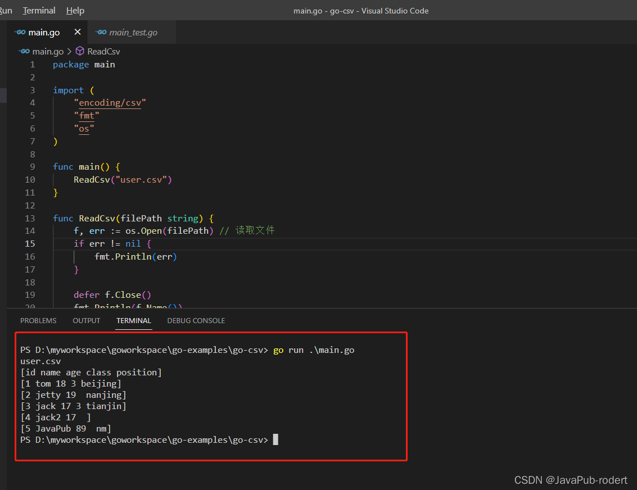Click the ReadCsv symbol cube icon in breadcrumb
This screenshot has height=490, width=637.
tap(80, 51)
